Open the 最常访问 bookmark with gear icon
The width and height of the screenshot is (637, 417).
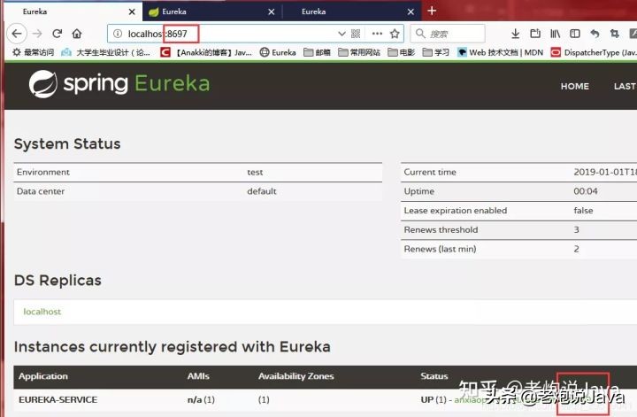tap(33, 52)
